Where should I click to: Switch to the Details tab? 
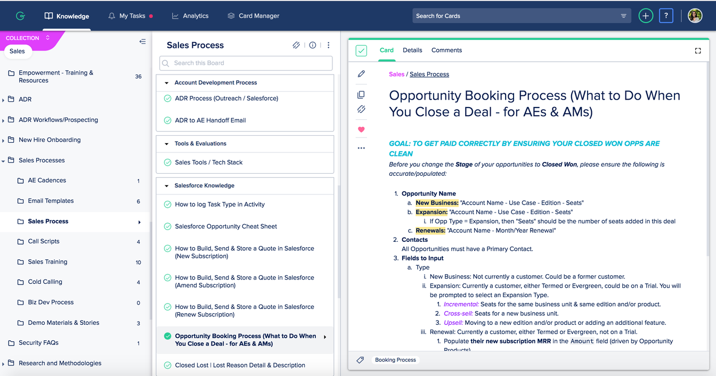click(412, 50)
